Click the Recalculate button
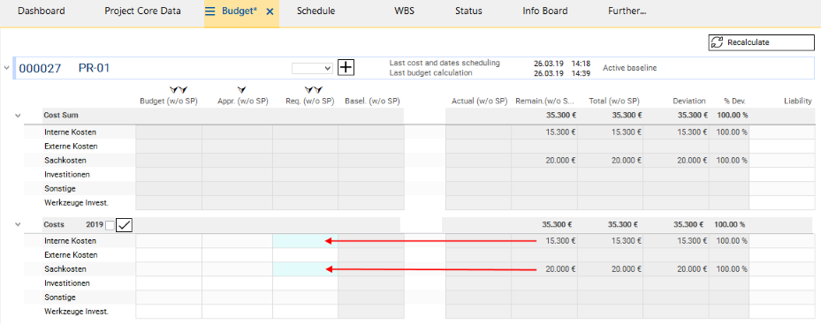 click(x=762, y=42)
